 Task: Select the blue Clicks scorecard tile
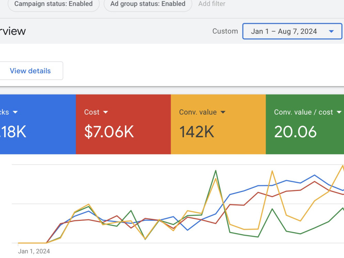pos(38,124)
